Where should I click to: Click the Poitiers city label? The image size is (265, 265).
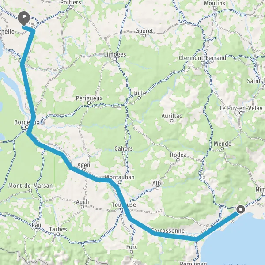click(71, 3)
